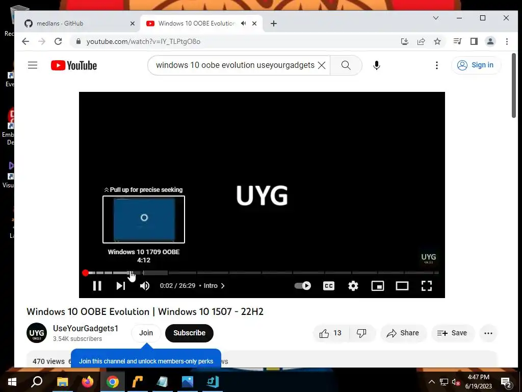Focus the YouTube search input field
Image resolution: width=522 pixels, height=392 pixels.
click(x=234, y=65)
